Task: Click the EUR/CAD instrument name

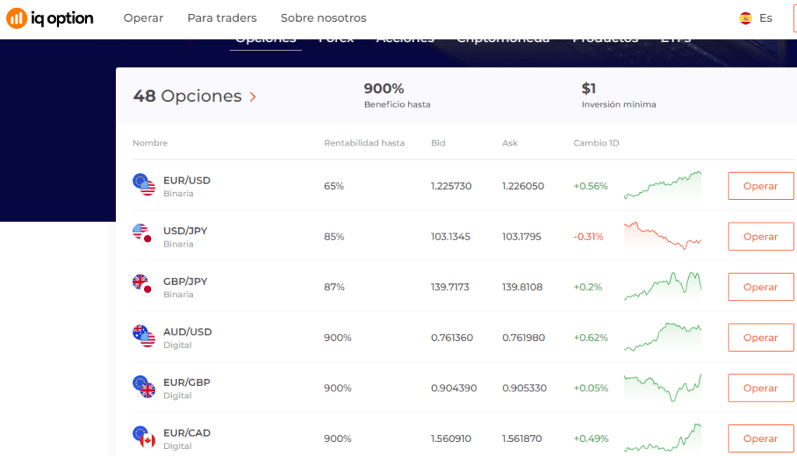Action: pos(187,433)
